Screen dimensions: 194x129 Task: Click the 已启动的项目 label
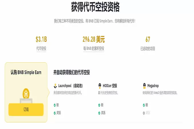point(148,49)
